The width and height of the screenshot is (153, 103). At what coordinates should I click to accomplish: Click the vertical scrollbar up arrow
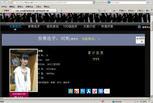[151, 14]
